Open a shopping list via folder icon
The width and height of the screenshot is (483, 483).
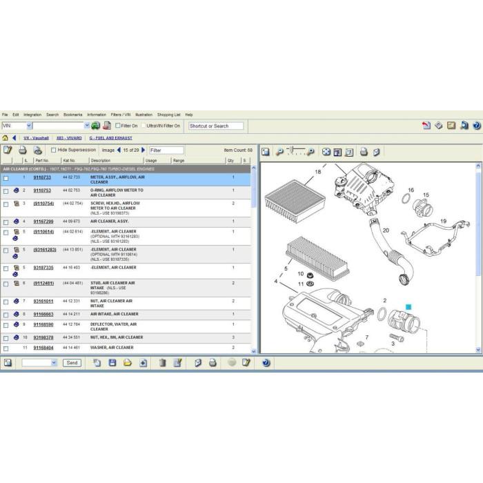pyautogui.click(x=128, y=362)
